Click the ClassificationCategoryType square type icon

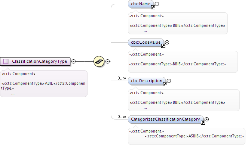pos(6,61)
